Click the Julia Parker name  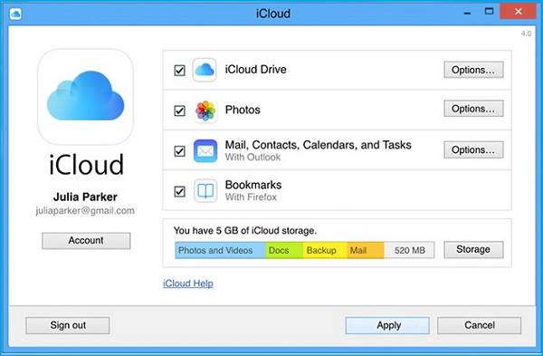point(85,197)
